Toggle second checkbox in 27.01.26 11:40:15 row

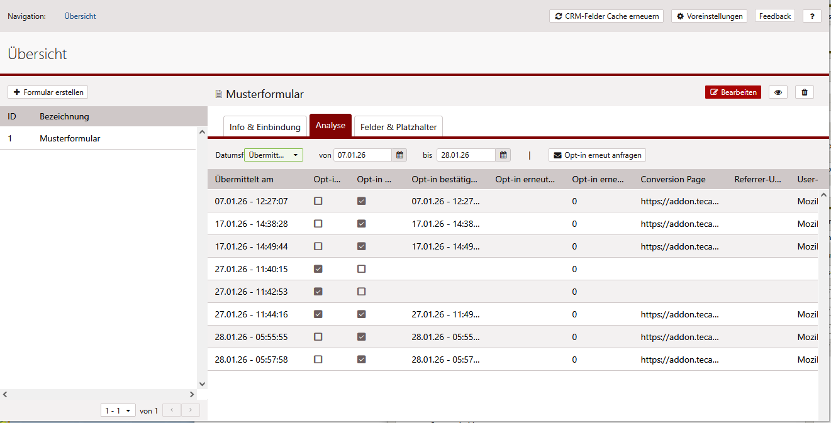[361, 269]
